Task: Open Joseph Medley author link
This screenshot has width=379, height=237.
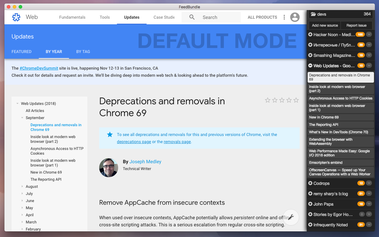Action: (145, 162)
